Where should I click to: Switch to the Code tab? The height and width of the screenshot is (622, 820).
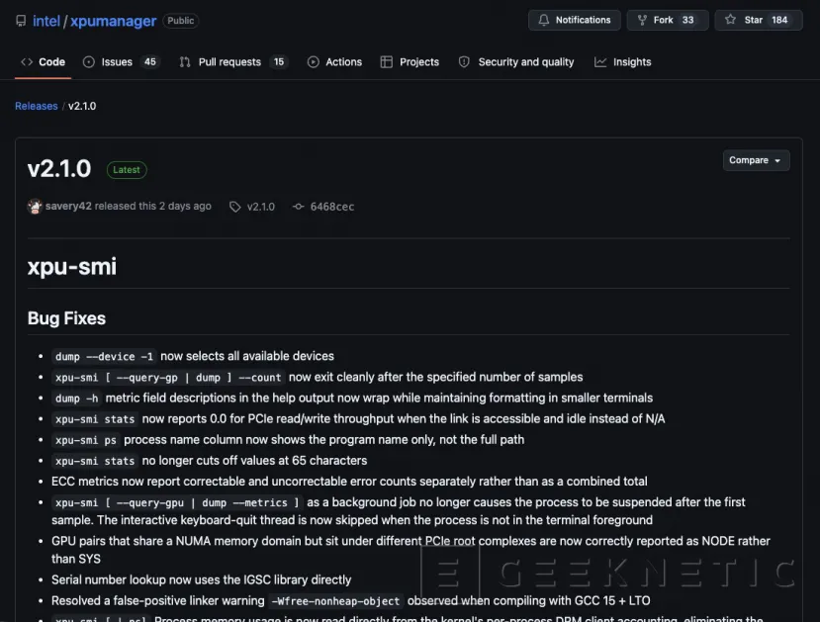(43, 61)
